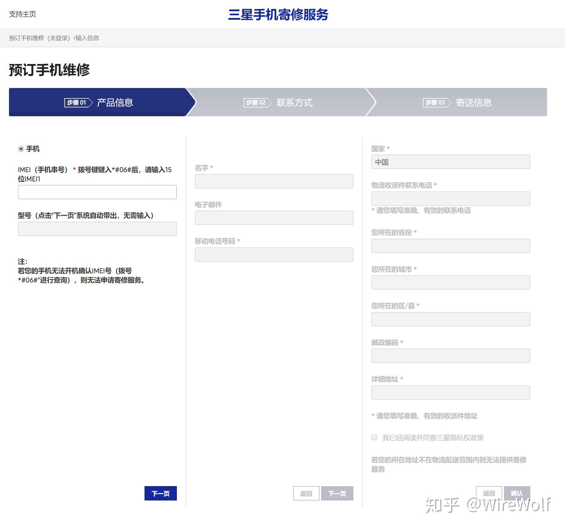Screen dimensions: 565x528
Task: Open the 国家 field showing 中国
Action: click(x=451, y=162)
